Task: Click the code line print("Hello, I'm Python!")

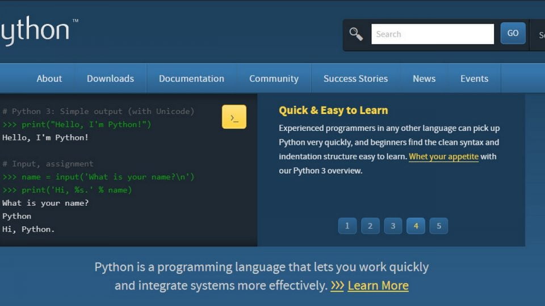Action: coord(77,125)
